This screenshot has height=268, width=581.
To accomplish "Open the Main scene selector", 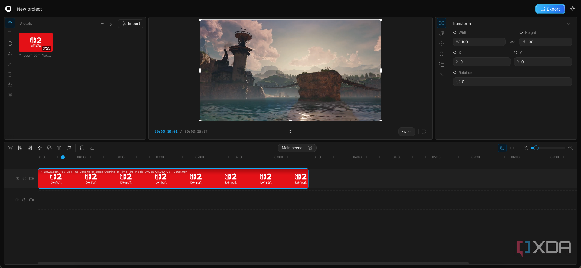I will [x=292, y=148].
